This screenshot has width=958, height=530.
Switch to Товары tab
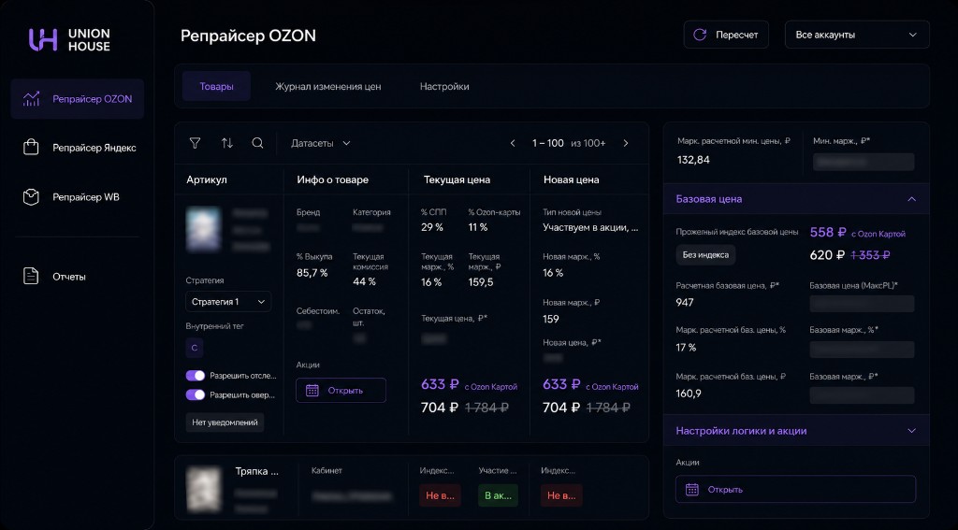(216, 86)
